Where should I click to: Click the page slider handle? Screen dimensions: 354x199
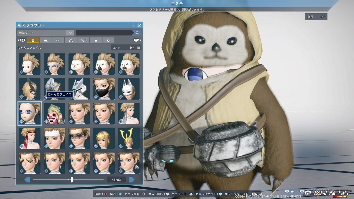click(x=72, y=180)
